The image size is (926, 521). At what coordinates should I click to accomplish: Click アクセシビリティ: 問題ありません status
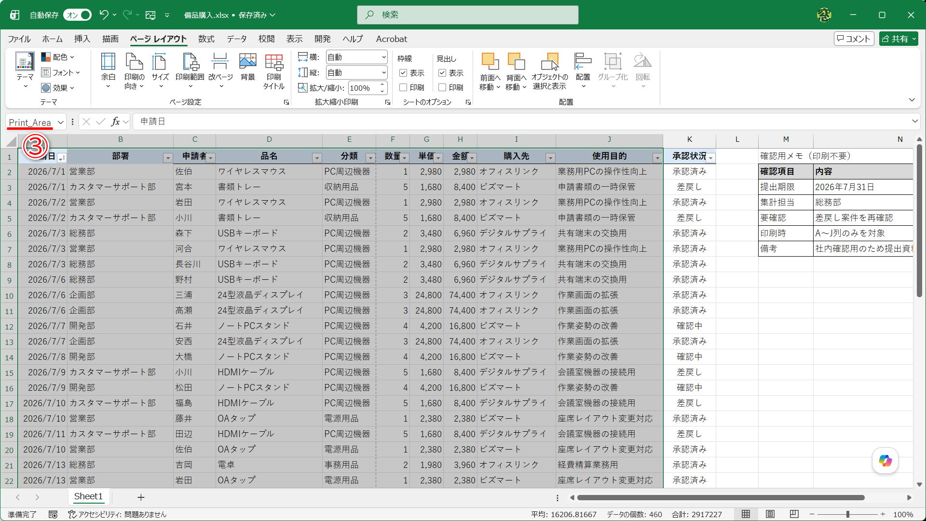tap(117, 515)
